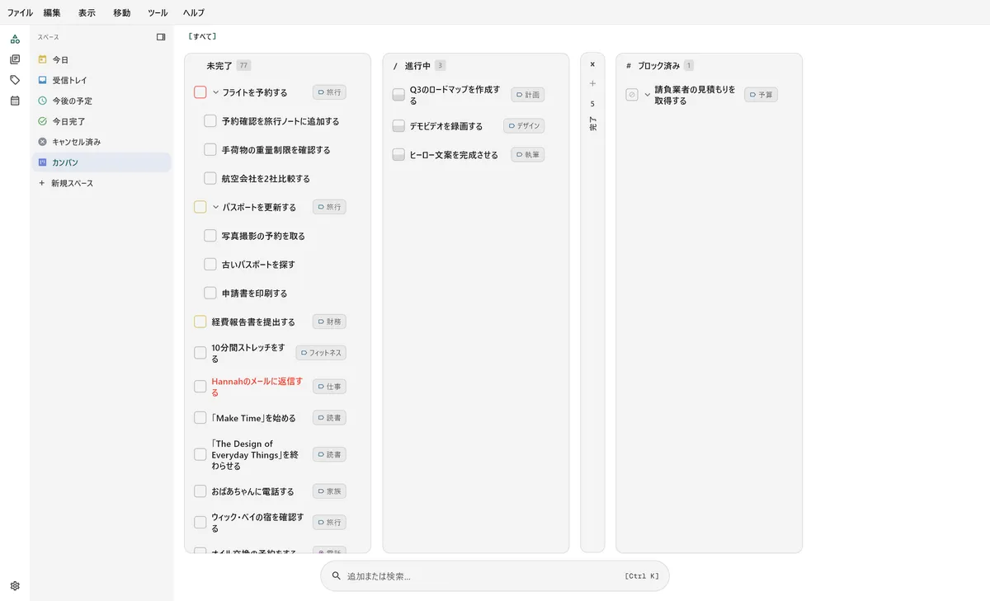Toggle the sidebar panel icon beside スペース
The height and width of the screenshot is (601, 990).
click(161, 37)
